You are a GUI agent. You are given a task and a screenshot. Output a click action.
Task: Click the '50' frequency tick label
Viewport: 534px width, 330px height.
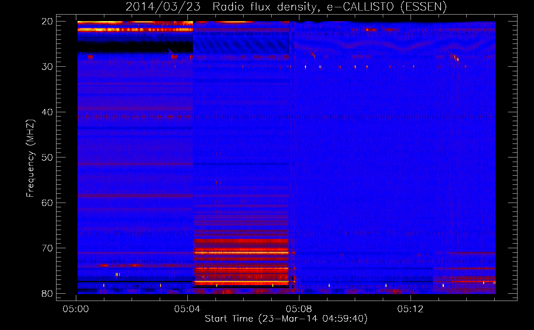(x=47, y=157)
